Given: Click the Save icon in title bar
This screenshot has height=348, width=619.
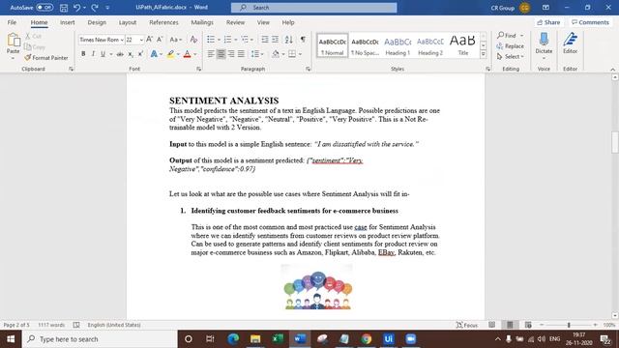Looking at the screenshot, I should tap(64, 8).
